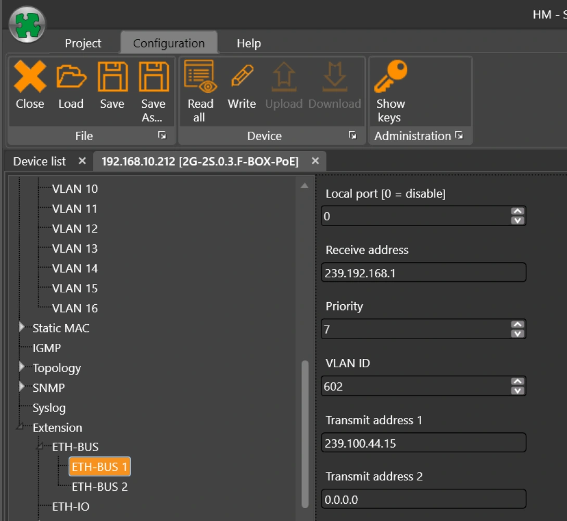Click the Receive address input field

423,272
